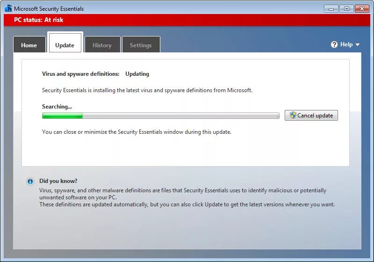Open the Help menu label
This screenshot has height=262, width=374.
(346, 44)
